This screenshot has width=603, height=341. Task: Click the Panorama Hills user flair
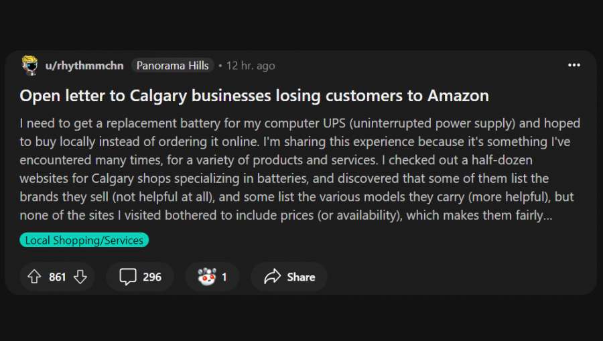tap(173, 66)
